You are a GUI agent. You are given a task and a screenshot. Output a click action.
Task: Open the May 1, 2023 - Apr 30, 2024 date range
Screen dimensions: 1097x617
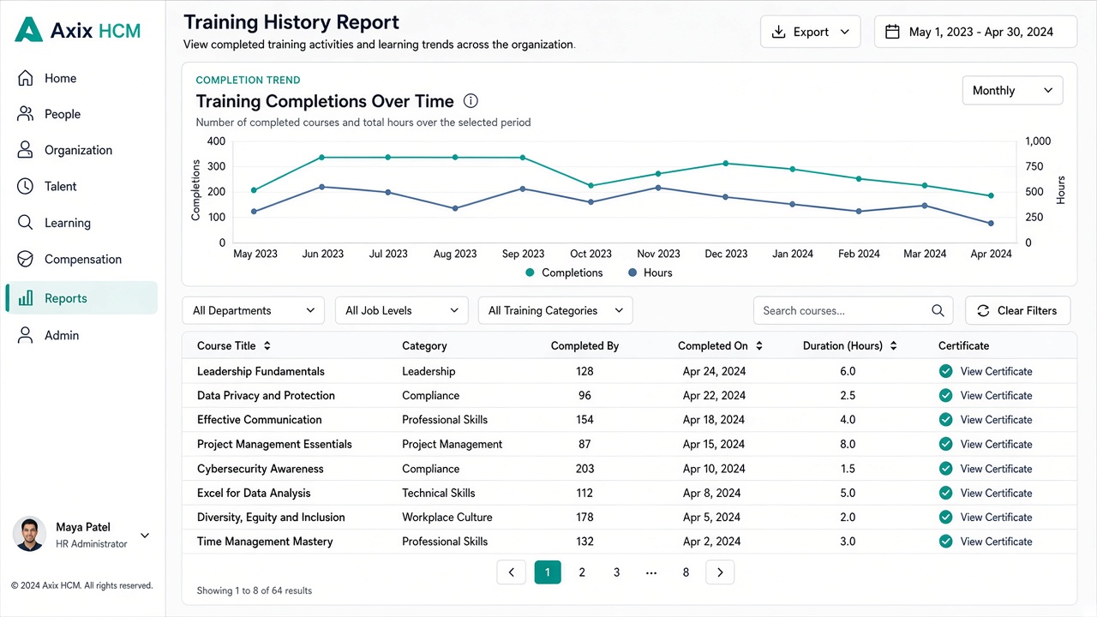click(975, 32)
